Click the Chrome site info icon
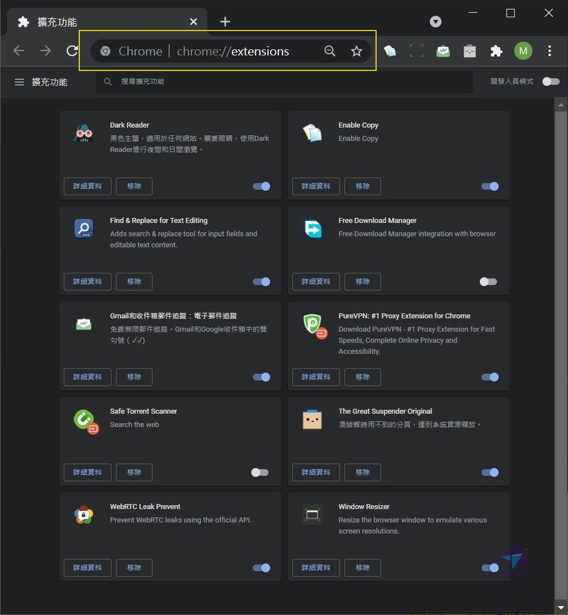 click(x=105, y=51)
